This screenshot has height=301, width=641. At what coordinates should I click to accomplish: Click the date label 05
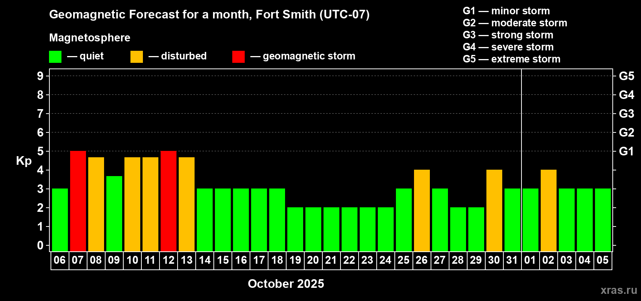[x=603, y=260]
